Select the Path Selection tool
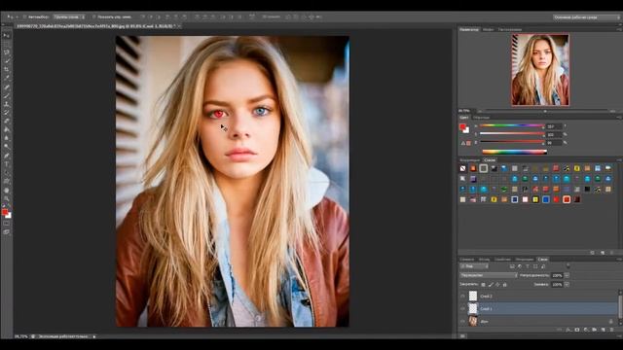The width and height of the screenshot is (623, 350). pyautogui.click(x=7, y=173)
